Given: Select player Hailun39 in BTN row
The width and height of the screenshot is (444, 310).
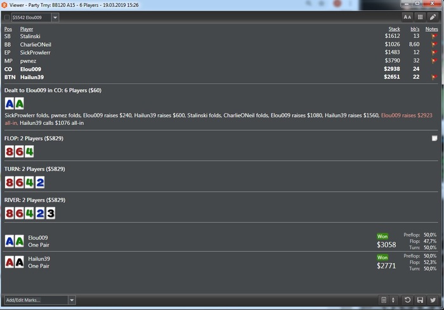Looking at the screenshot, I should (x=32, y=77).
